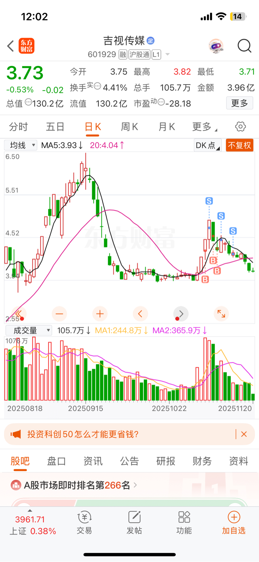Open the AI robot assistant avatar
The image size is (259, 562).
(216, 46)
